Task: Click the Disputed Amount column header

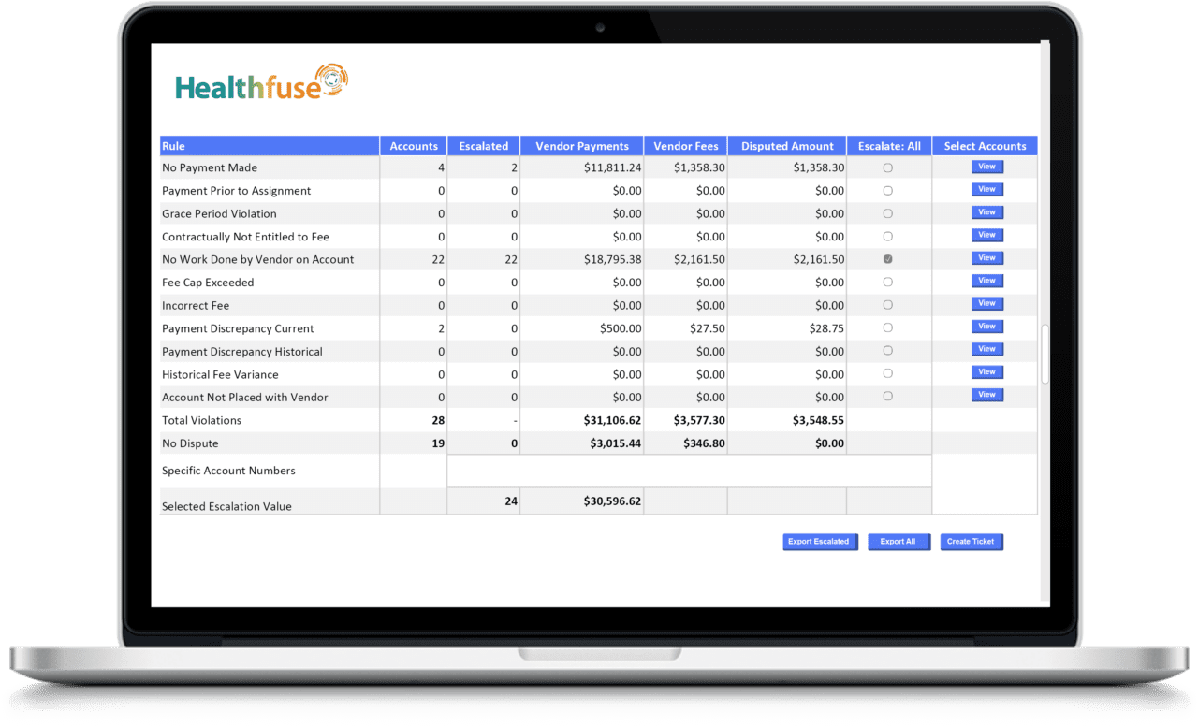Action: [787, 146]
